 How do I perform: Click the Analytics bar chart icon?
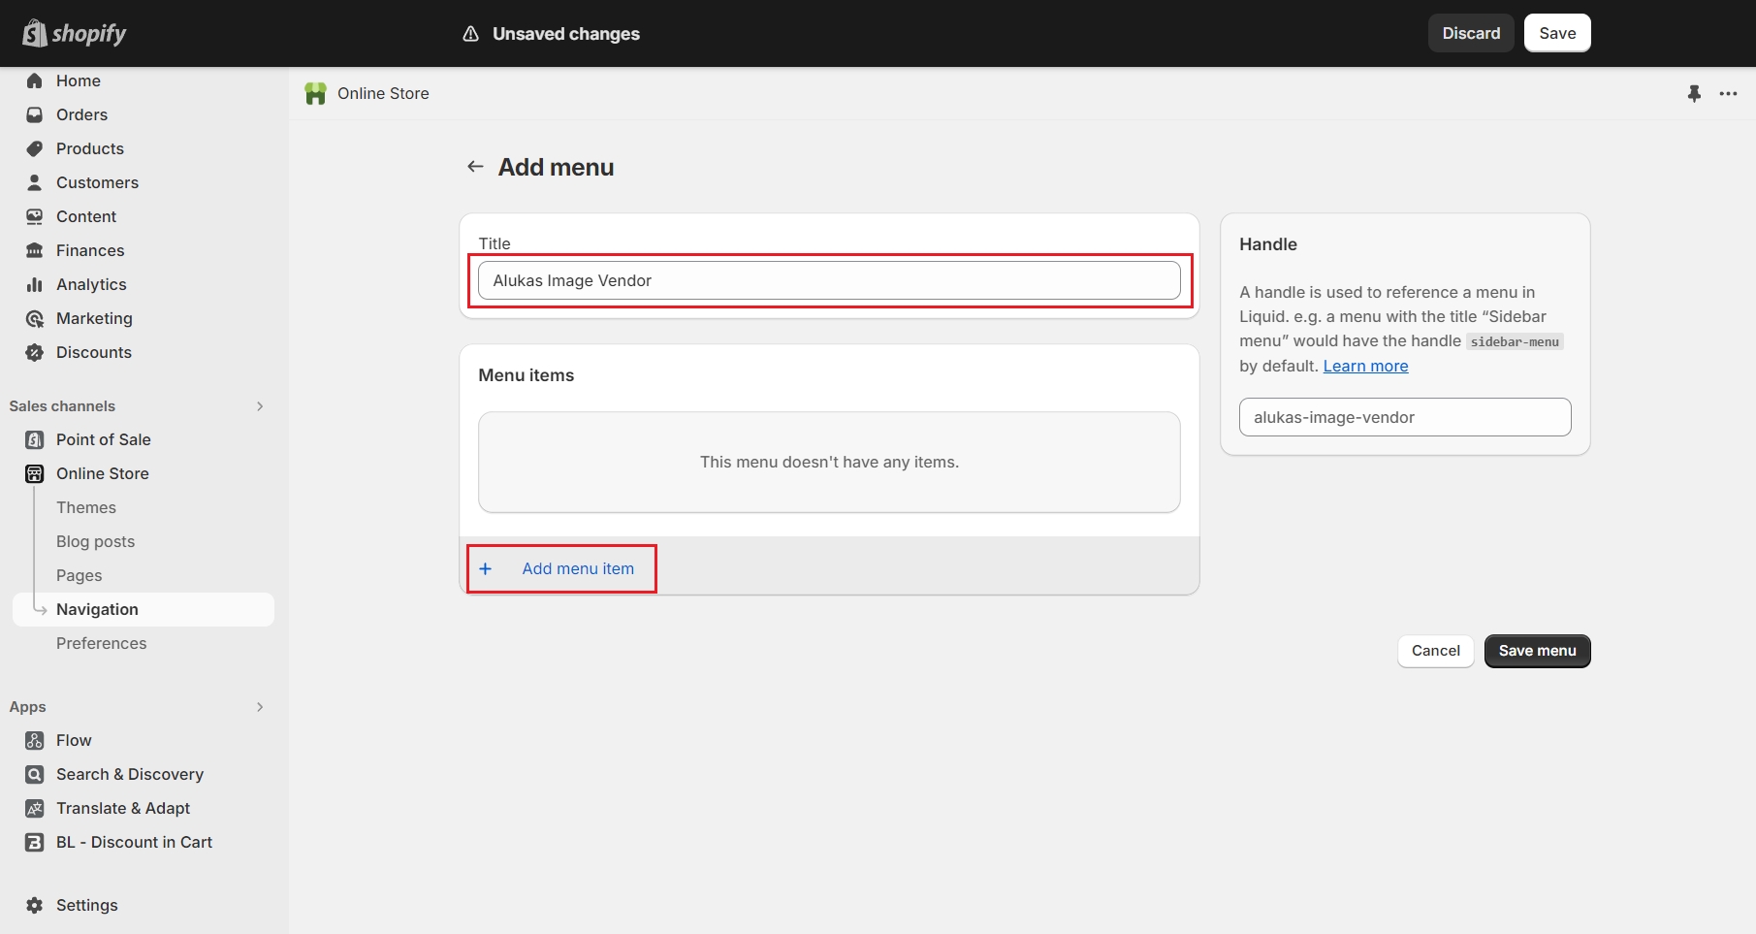35,284
